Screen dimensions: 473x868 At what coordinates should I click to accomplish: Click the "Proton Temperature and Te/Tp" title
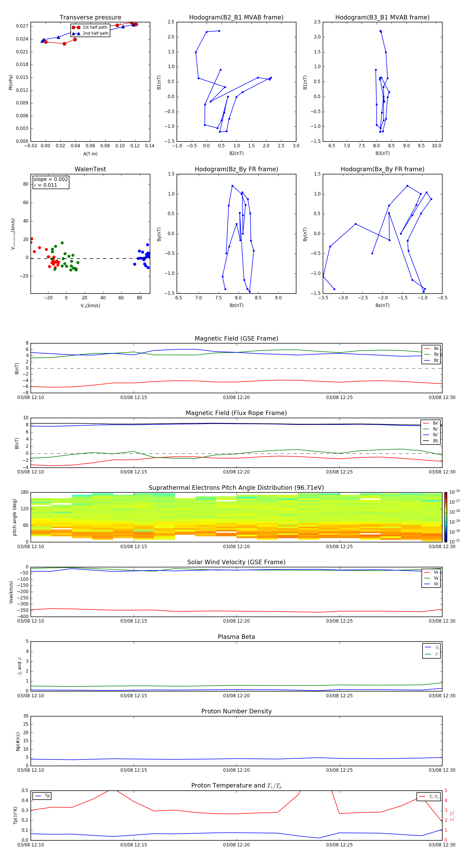click(236, 785)
